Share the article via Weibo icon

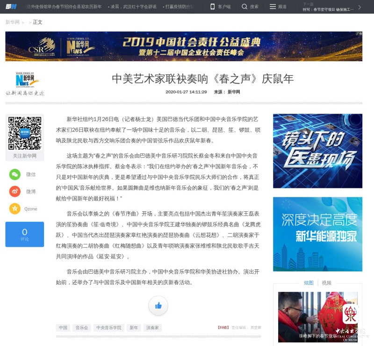15,191
